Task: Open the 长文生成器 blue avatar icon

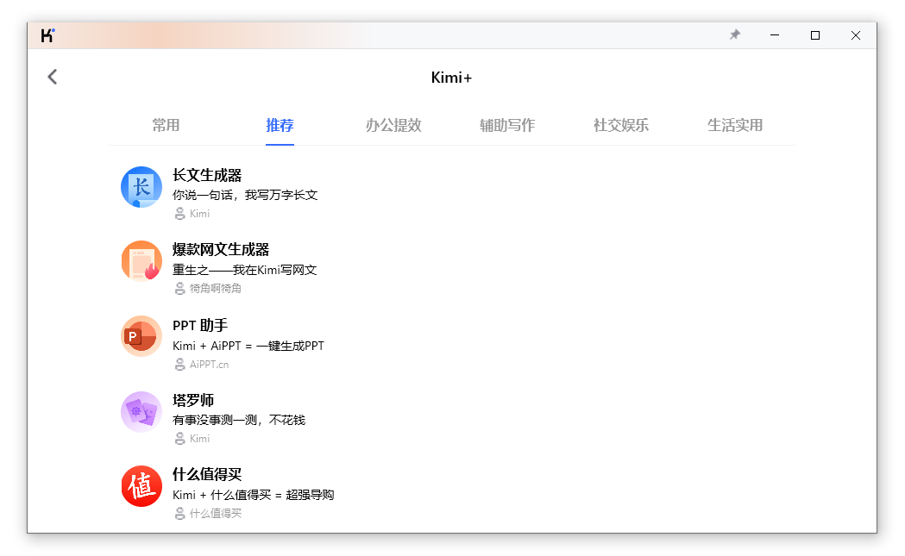Action: (141, 187)
